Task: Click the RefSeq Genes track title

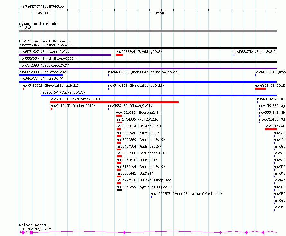Action: click(x=32, y=225)
